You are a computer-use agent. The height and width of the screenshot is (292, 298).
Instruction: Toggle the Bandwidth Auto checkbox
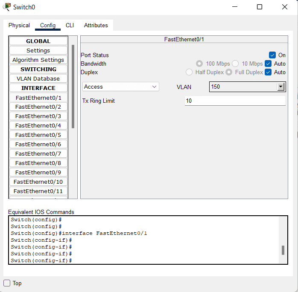[268, 64]
